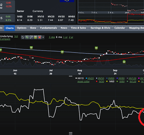Click the green IV90 color swatch
This screenshot has height=135, width=144.
pyautogui.click(x=117, y=82)
